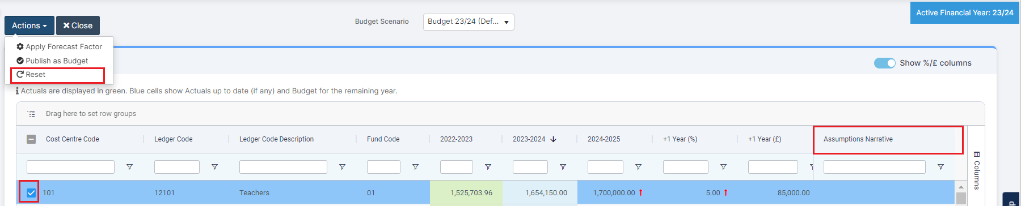
Task: Click filter icon for 2023-2024 column
Action: click(x=563, y=167)
